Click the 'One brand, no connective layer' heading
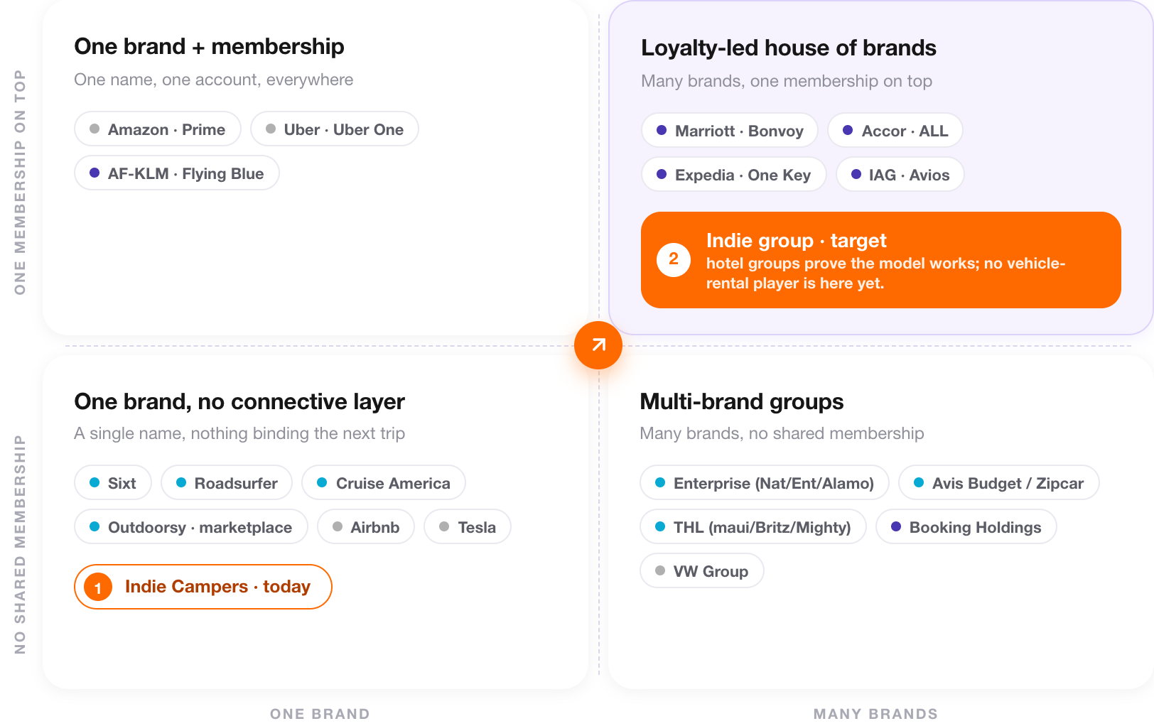Screen dimensions: 1154x726 click(x=239, y=402)
